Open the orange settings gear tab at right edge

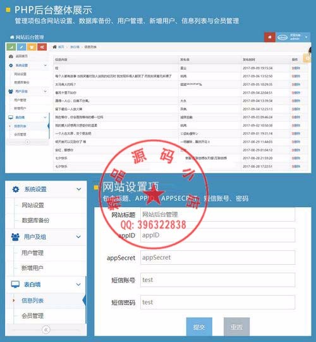coord(307,58)
